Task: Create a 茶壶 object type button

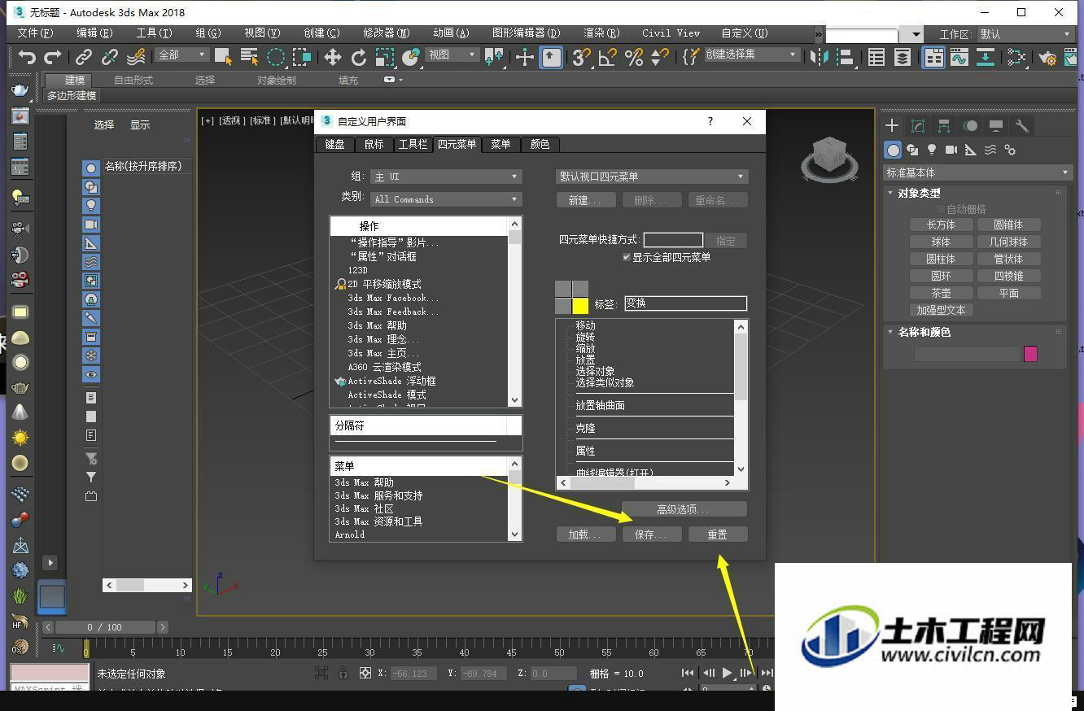Action: pyautogui.click(x=941, y=293)
